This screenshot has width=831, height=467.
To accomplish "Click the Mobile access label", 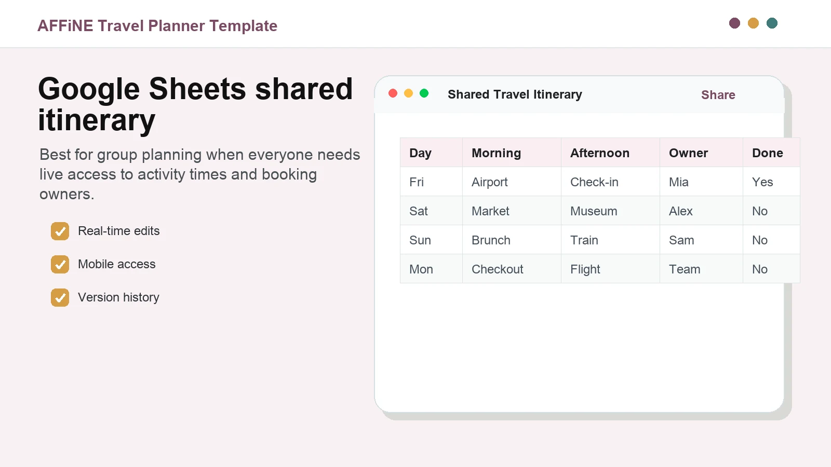I will [x=117, y=264].
